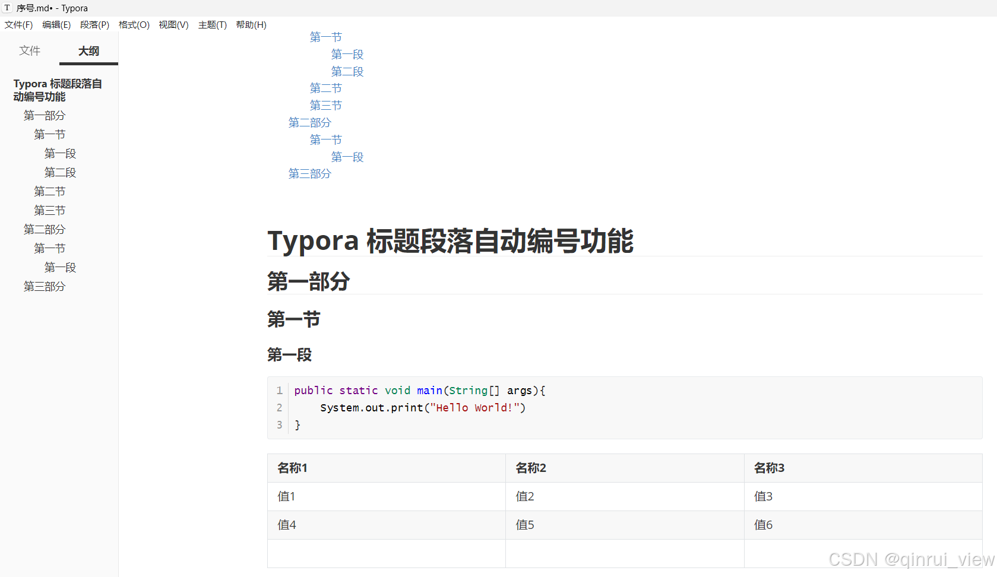Click code line public static void main
The height and width of the screenshot is (577, 997).
pos(420,391)
